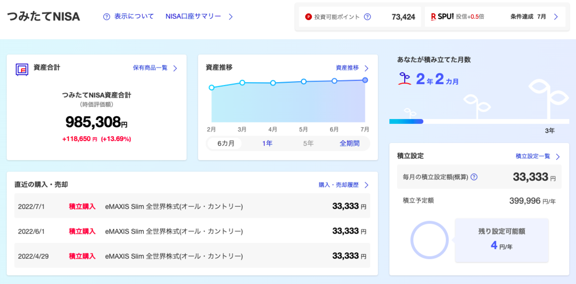
Task: Click the 33,333 円 monthly setting amount
Action: [x=534, y=177]
